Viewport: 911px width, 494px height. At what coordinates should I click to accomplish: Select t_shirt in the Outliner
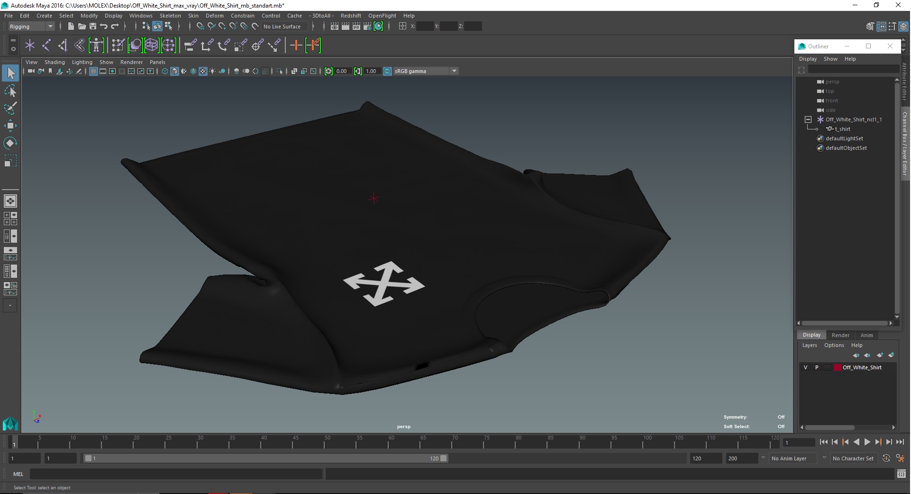pyautogui.click(x=843, y=129)
